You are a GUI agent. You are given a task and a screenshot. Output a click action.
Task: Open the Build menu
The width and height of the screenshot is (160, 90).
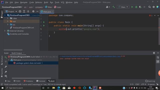pos(46,2)
